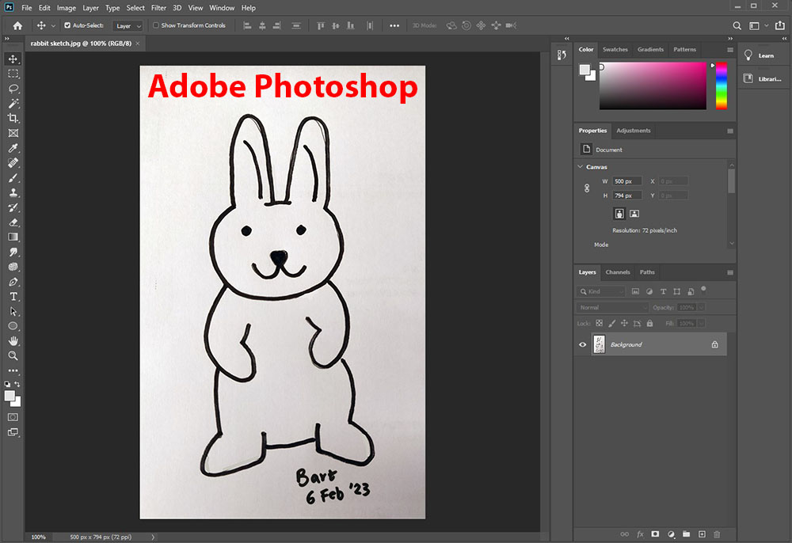
Task: Switch to the Swatches tab
Action: 615,49
